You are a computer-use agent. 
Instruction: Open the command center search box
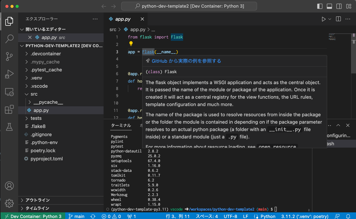click(189, 6)
